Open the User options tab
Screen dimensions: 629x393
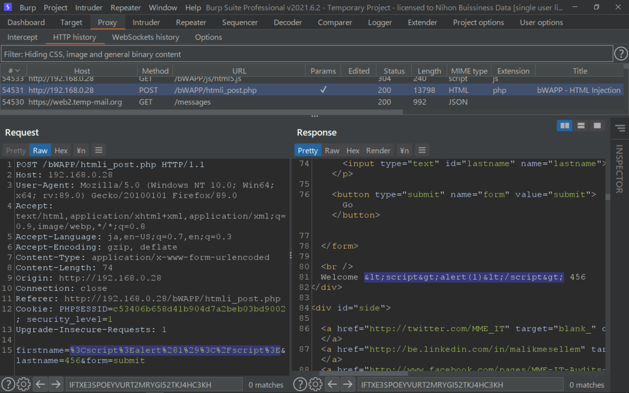pyautogui.click(x=541, y=23)
